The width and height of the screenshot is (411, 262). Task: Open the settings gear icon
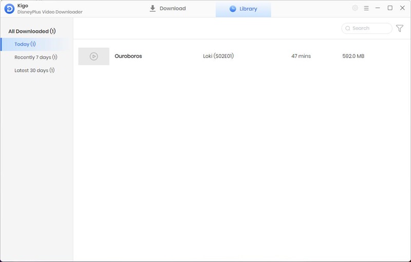tap(355, 8)
